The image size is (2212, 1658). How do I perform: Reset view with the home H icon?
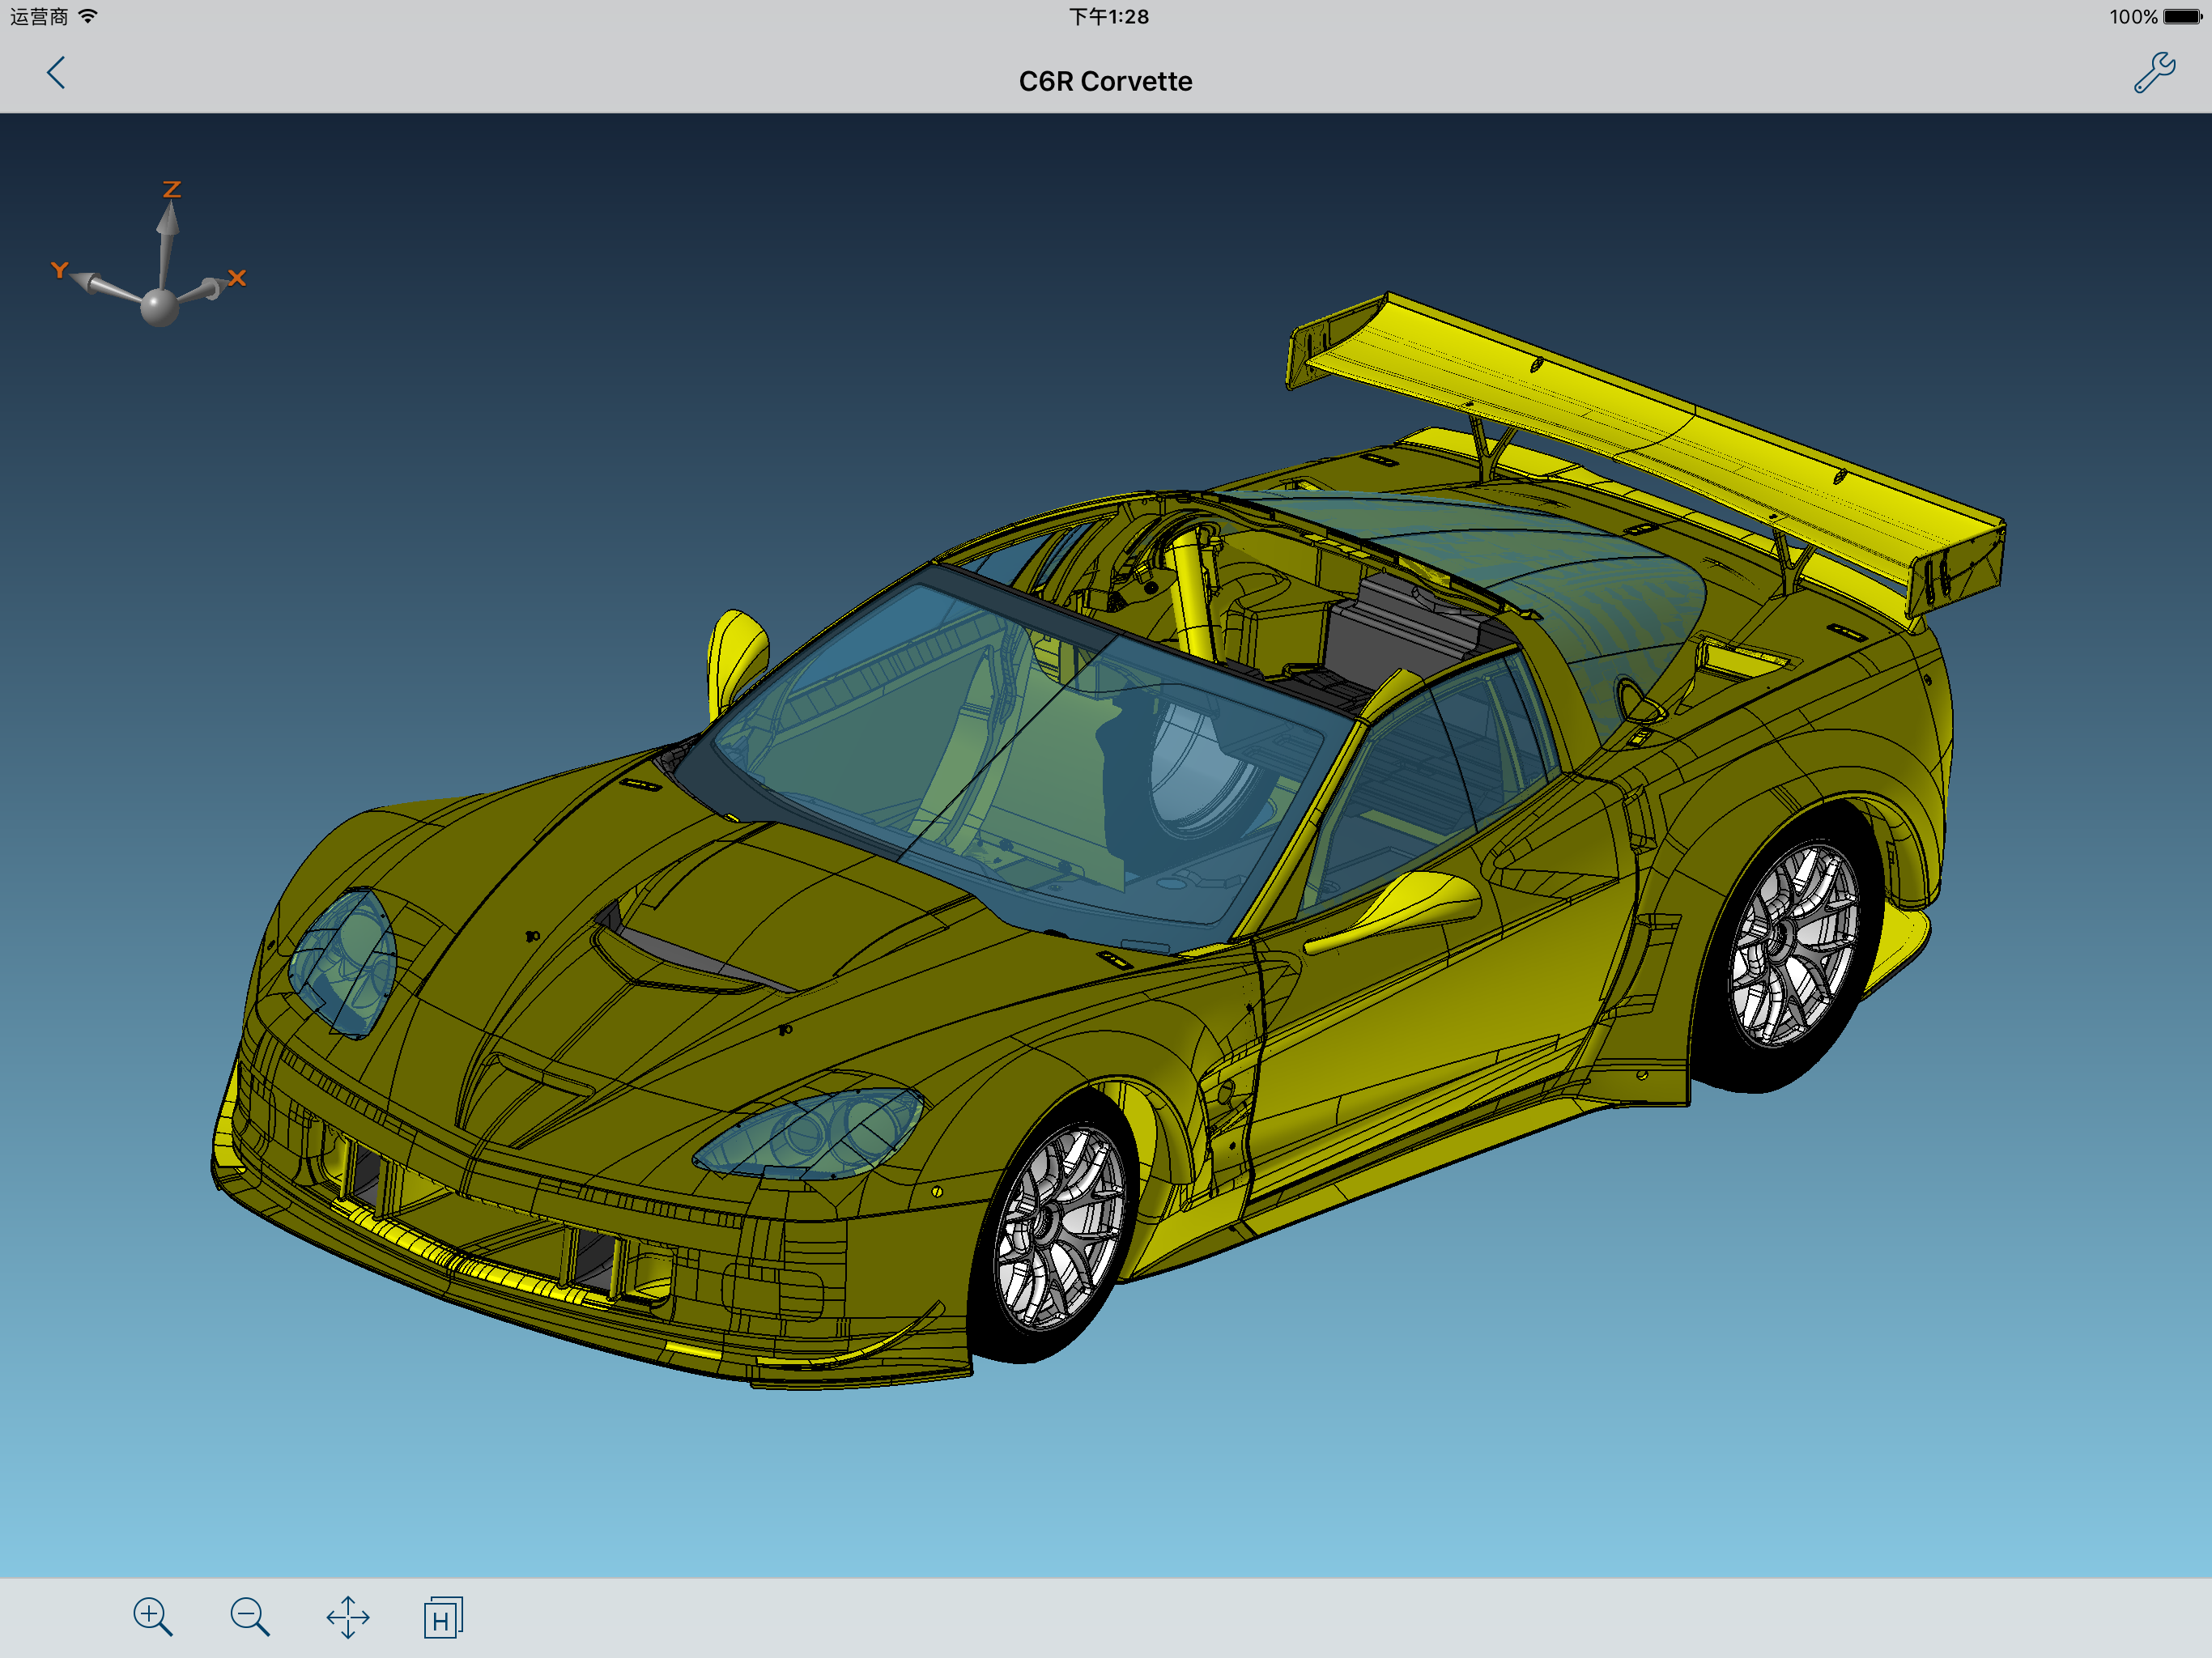[x=443, y=1617]
